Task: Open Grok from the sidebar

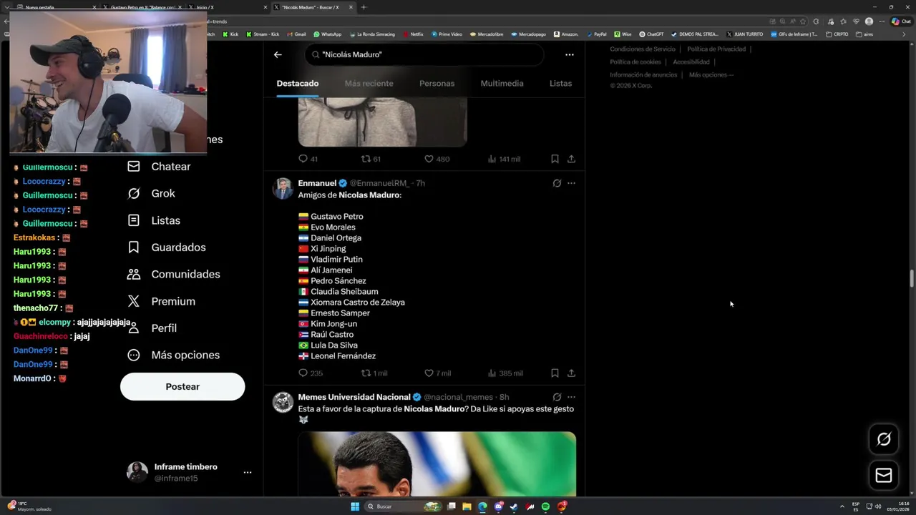Action: (151, 194)
